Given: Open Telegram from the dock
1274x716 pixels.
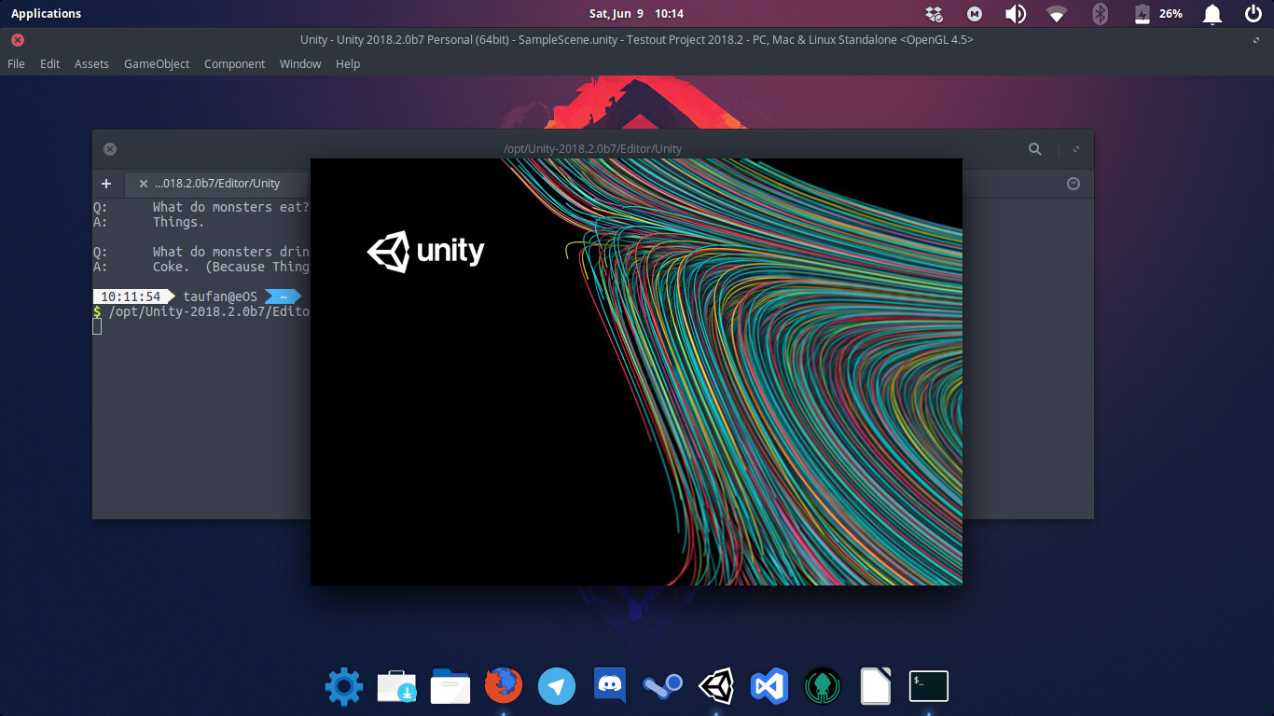Looking at the screenshot, I should (557, 686).
